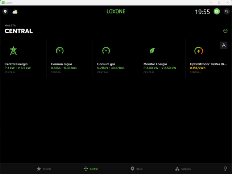Switch to the Central tab
This screenshot has height=174, width=232.
91,169
